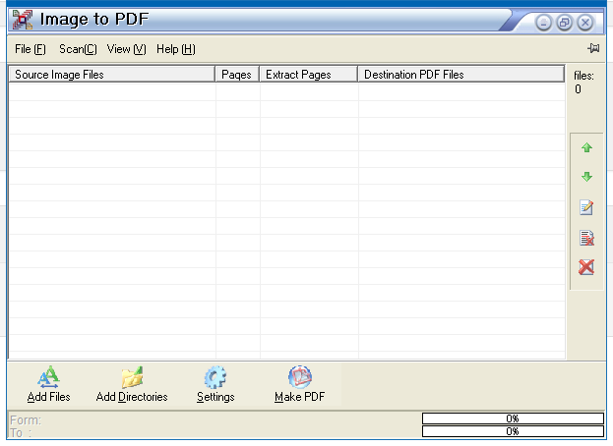
Task: Minimize the Image to PDF window
Action: (x=543, y=23)
